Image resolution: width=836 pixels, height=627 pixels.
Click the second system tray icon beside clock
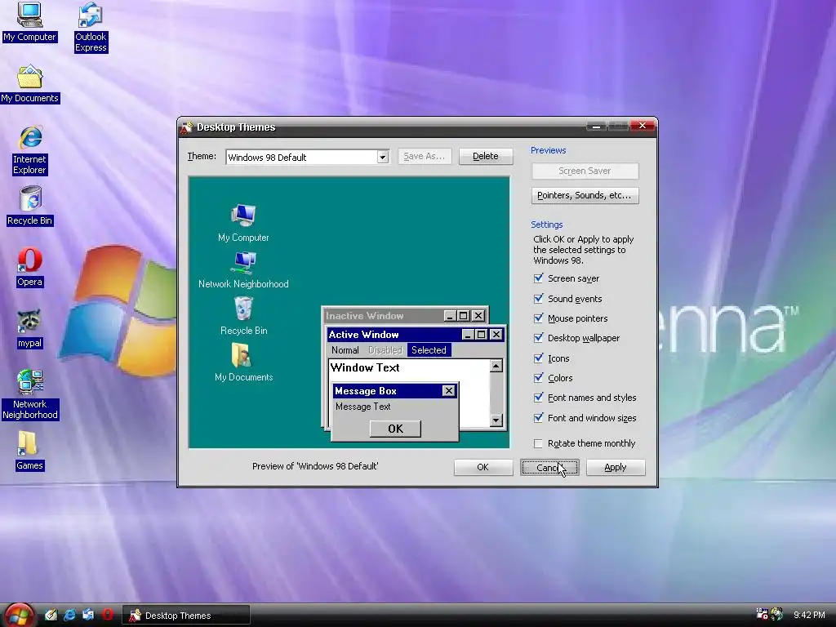coord(777,614)
